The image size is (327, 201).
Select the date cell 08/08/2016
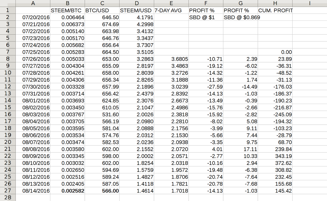click(33, 149)
